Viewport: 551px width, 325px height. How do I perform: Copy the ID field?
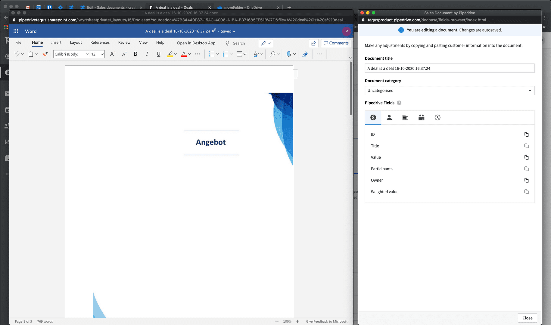click(x=526, y=135)
